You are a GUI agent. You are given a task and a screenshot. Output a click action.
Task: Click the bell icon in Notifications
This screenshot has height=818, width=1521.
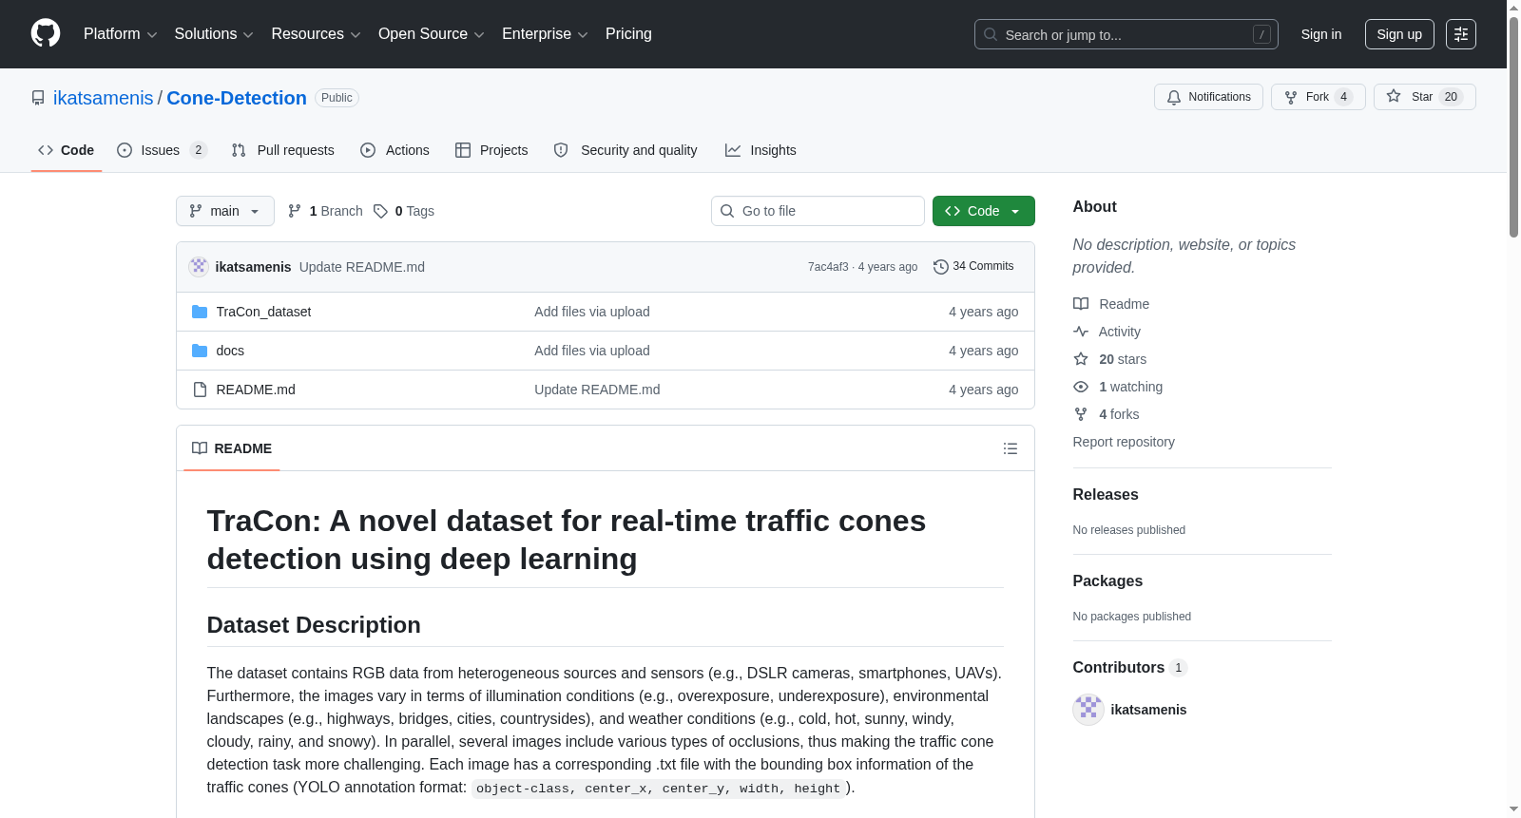[1174, 97]
